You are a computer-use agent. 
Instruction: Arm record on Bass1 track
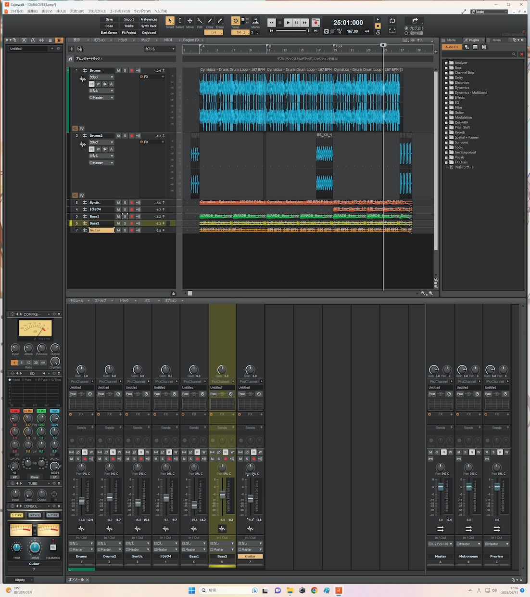point(132,217)
